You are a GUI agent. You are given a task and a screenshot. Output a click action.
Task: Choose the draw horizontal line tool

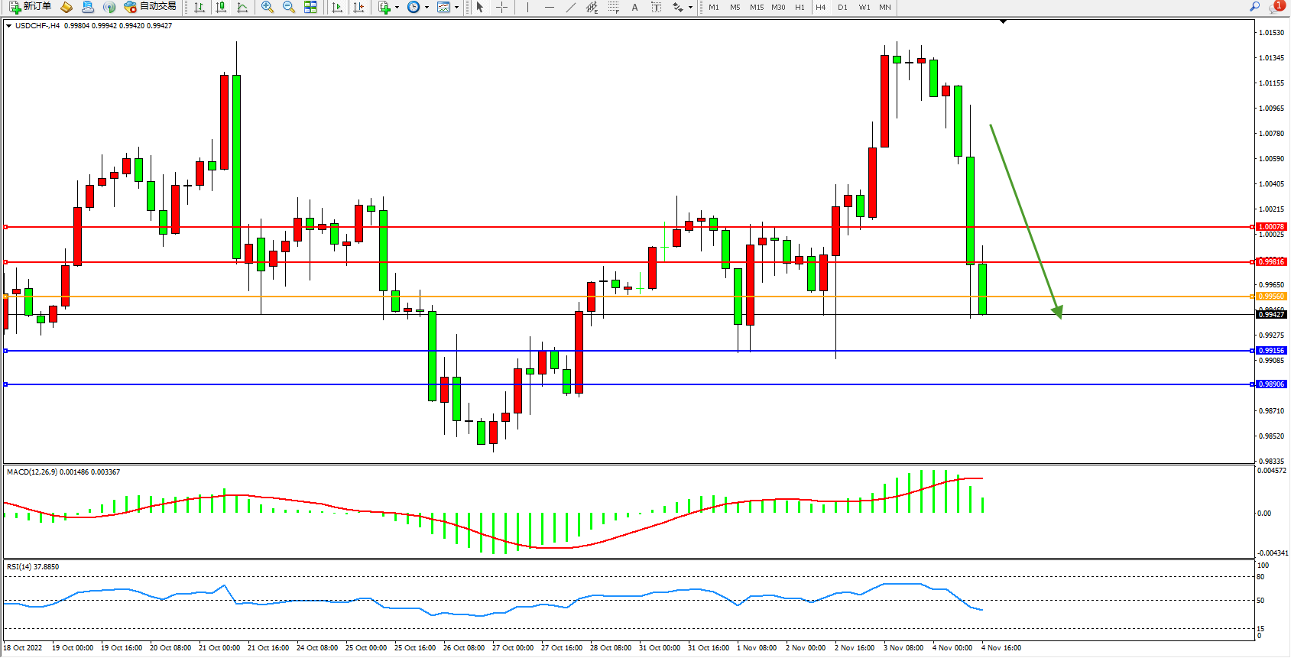point(550,7)
